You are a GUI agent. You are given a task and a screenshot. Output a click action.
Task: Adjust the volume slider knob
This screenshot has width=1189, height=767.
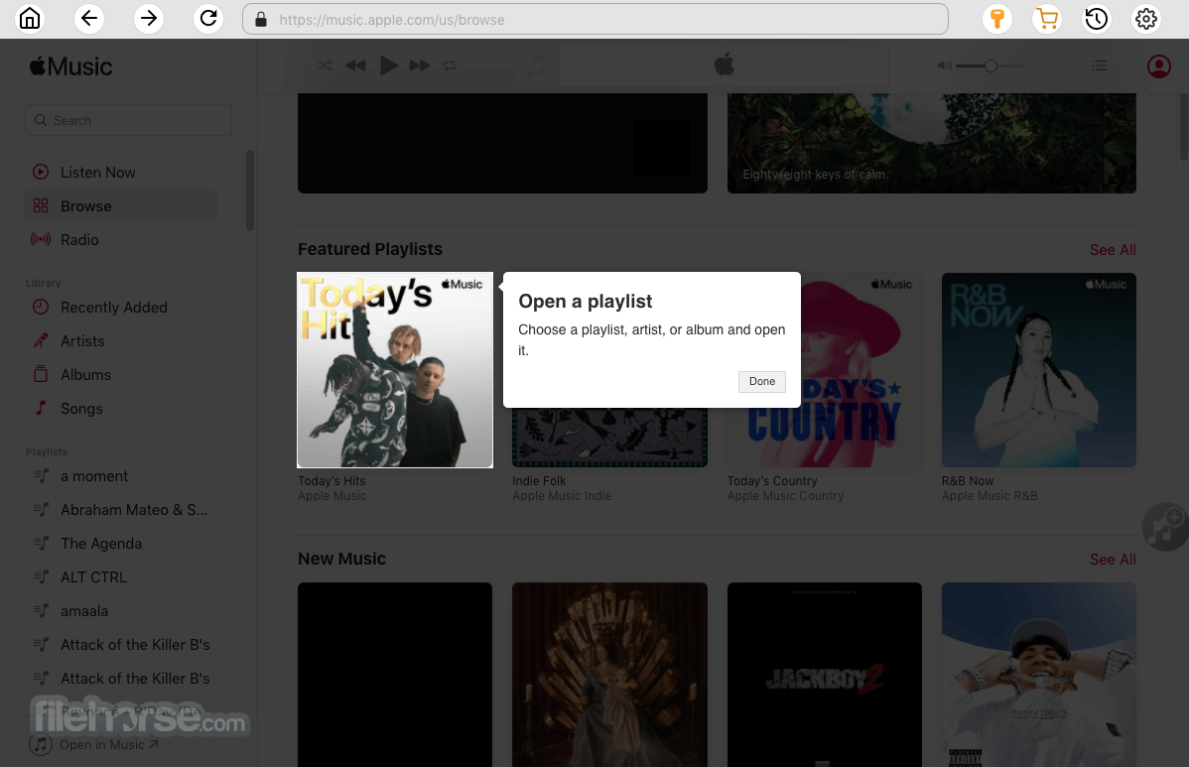[991, 65]
